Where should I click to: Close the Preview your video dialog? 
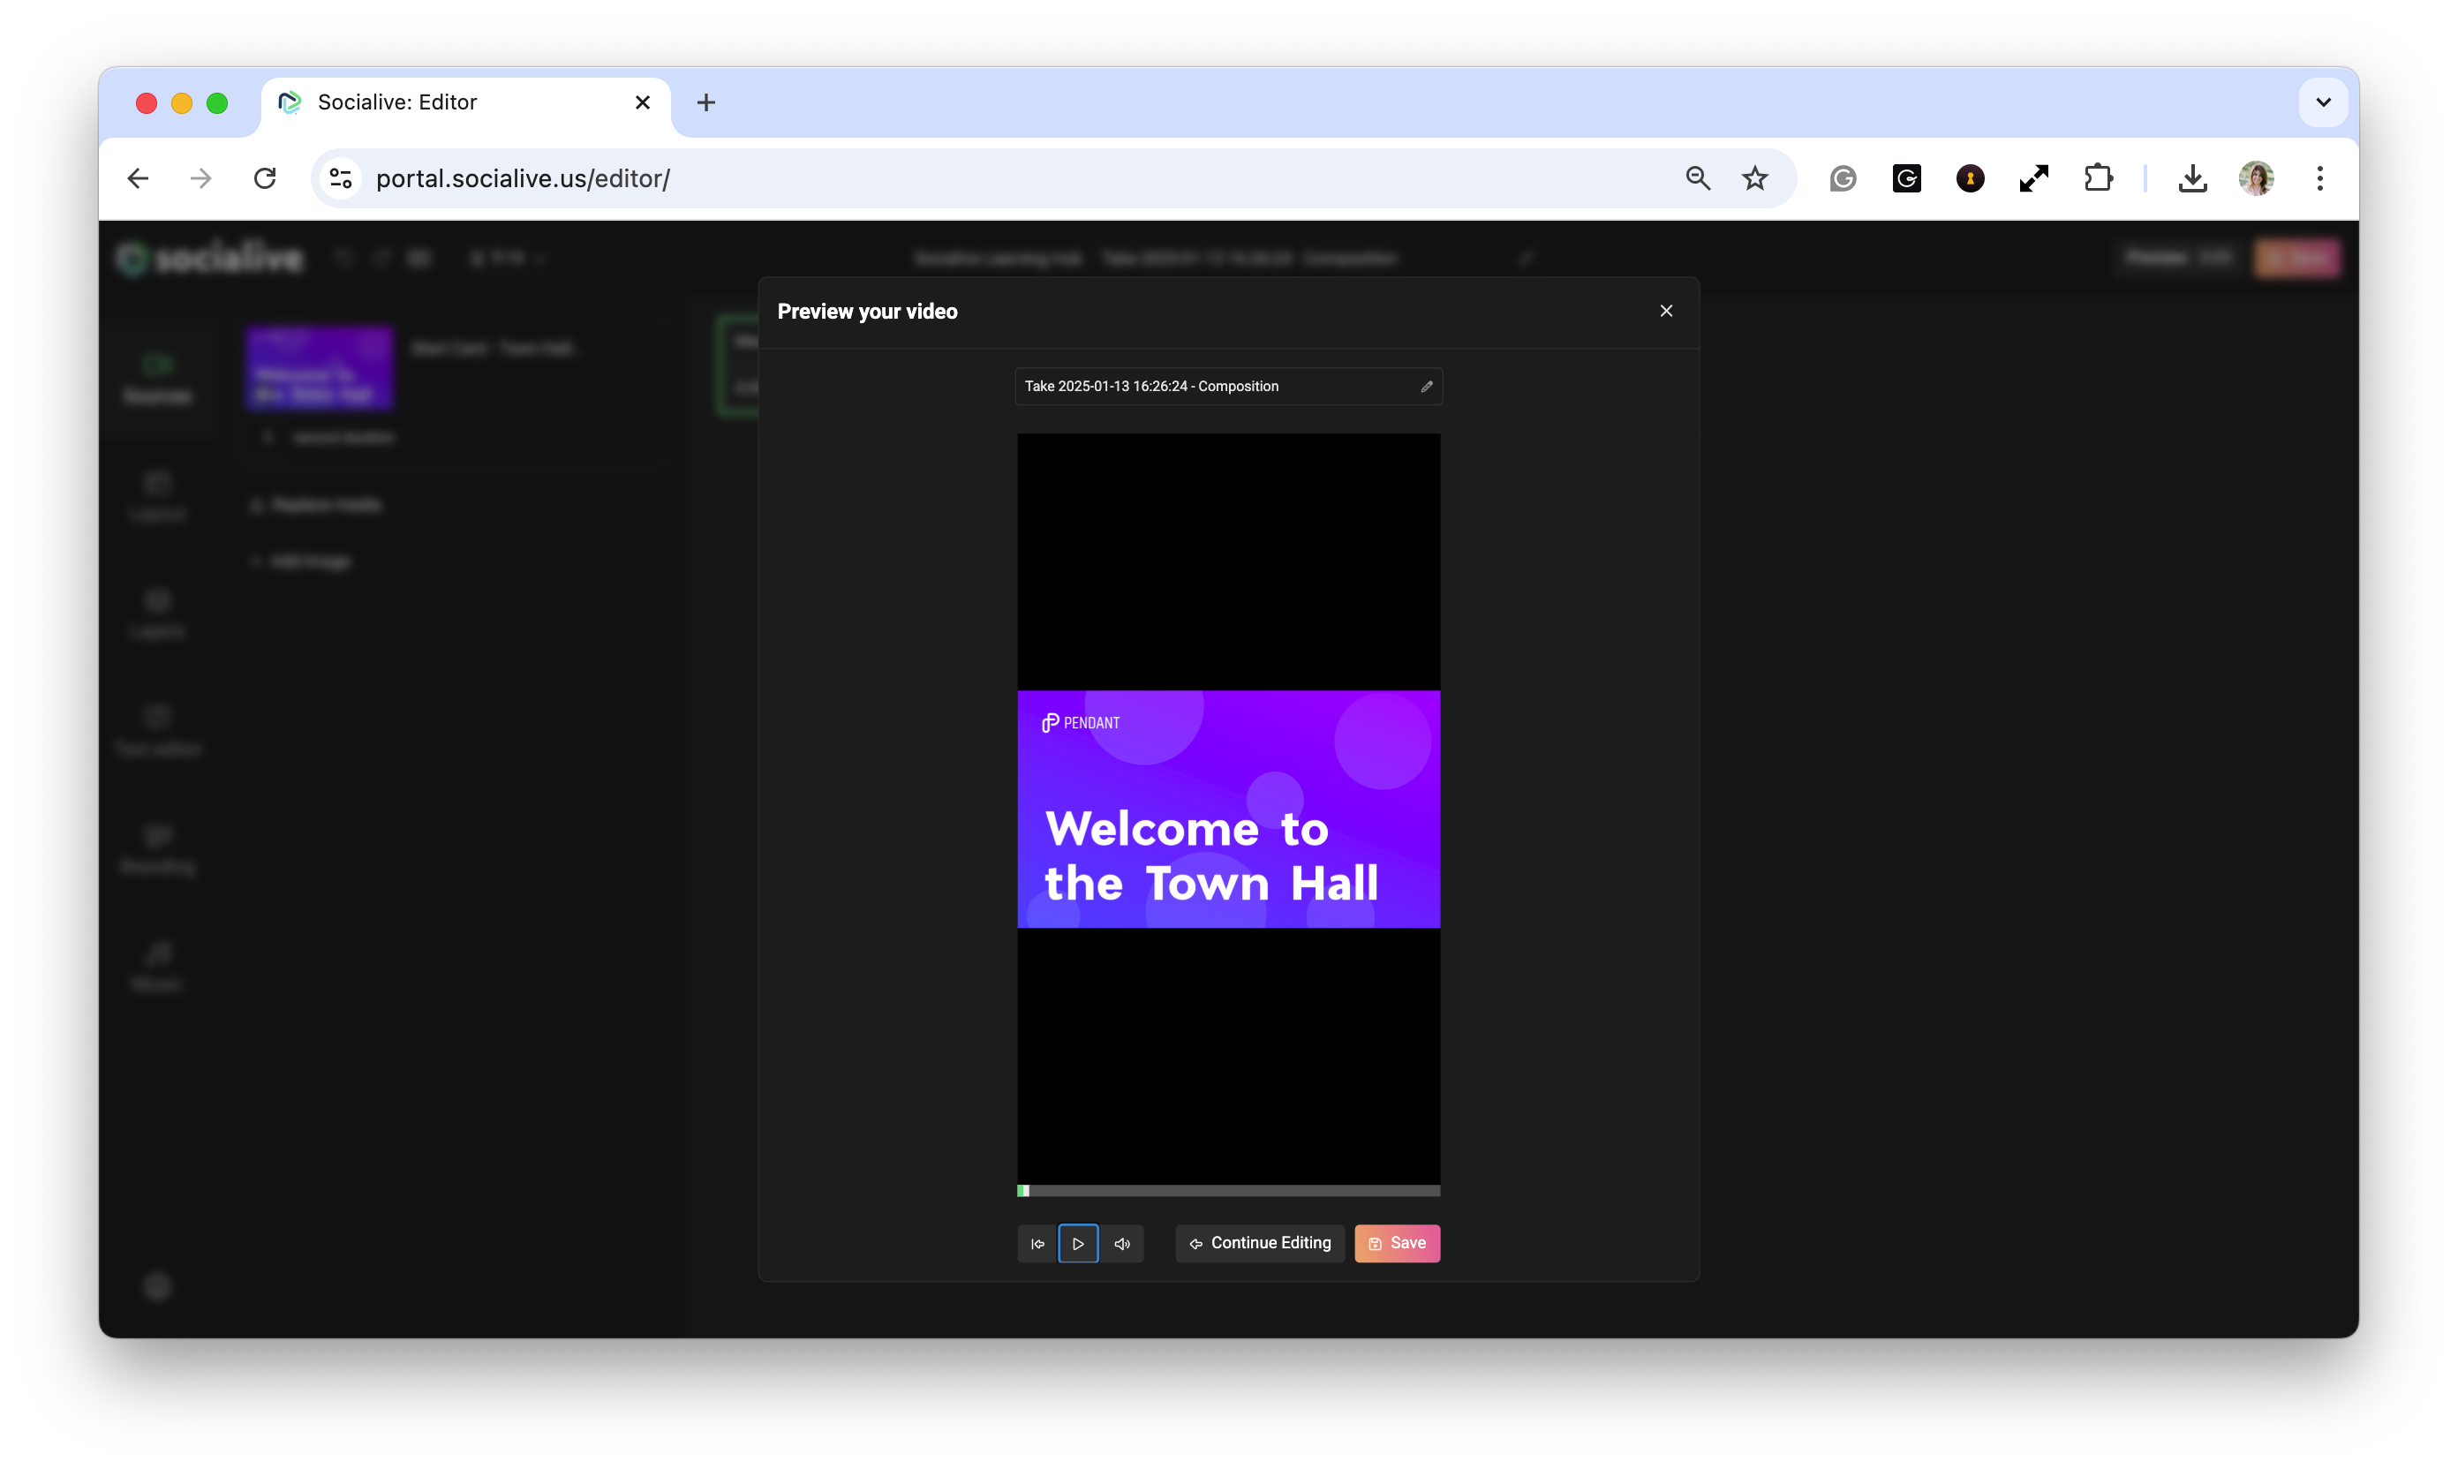pyautogui.click(x=1666, y=311)
